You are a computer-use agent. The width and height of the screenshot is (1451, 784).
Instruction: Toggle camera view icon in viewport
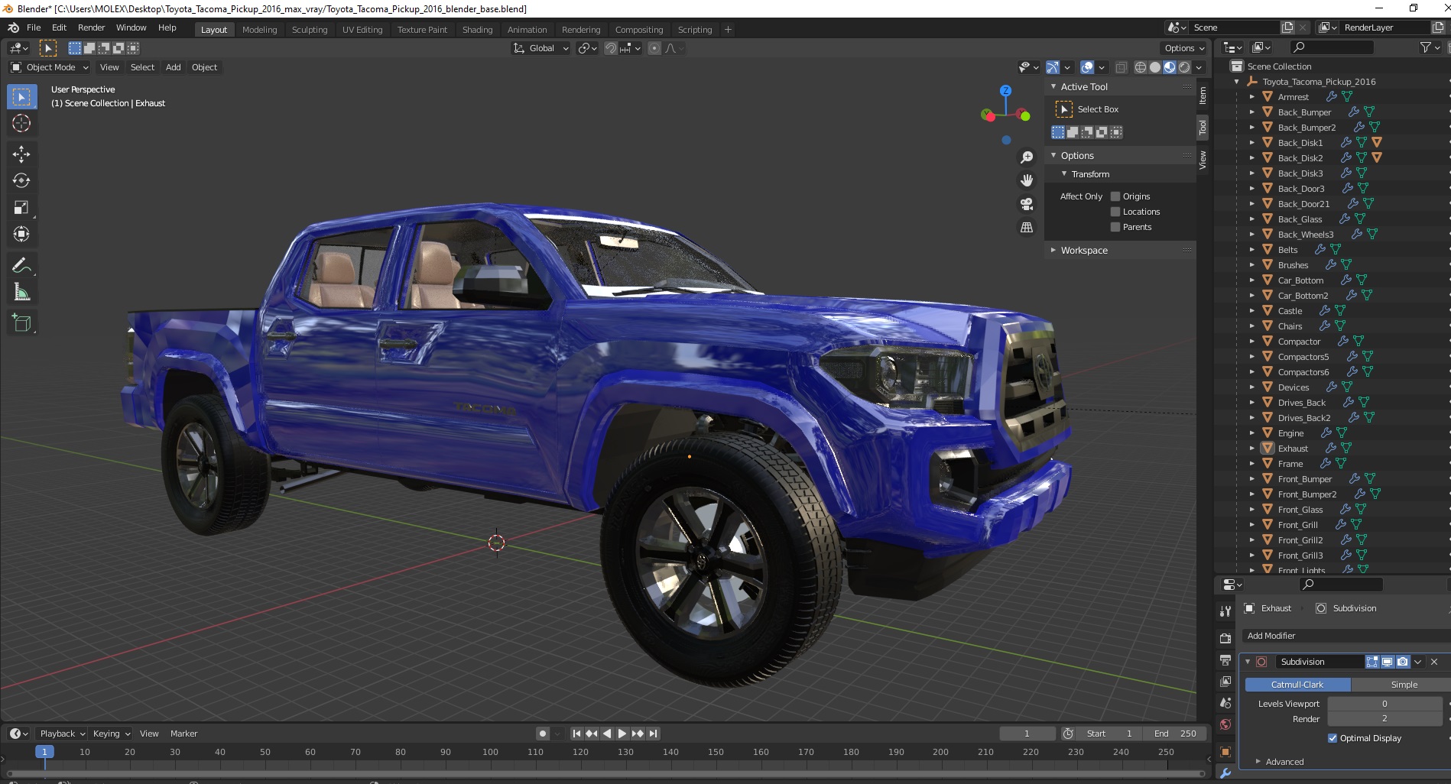1027,204
